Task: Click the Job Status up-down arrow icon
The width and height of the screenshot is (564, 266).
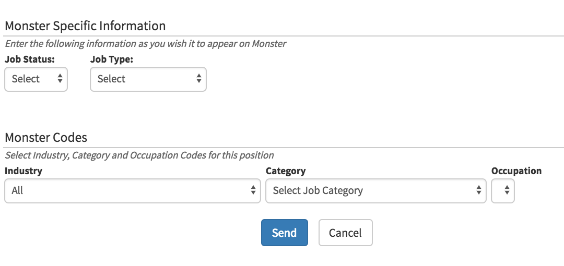Action: (60, 79)
